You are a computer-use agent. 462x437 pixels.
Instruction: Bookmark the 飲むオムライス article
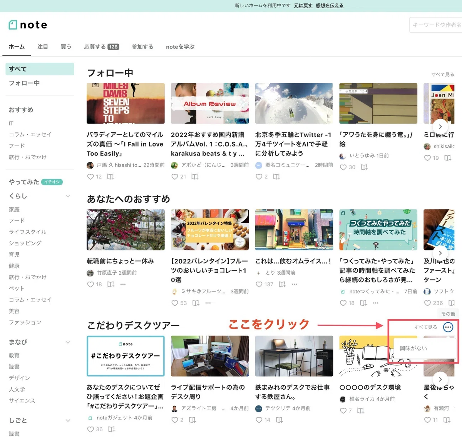tap(282, 284)
